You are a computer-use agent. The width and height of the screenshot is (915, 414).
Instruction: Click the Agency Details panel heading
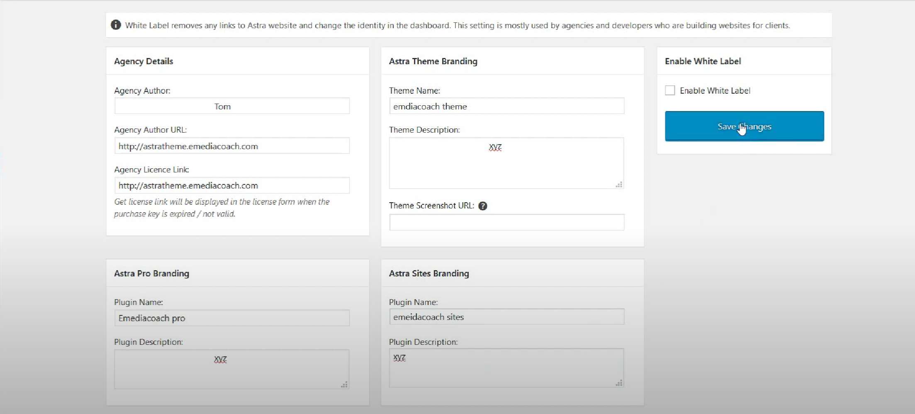[144, 61]
